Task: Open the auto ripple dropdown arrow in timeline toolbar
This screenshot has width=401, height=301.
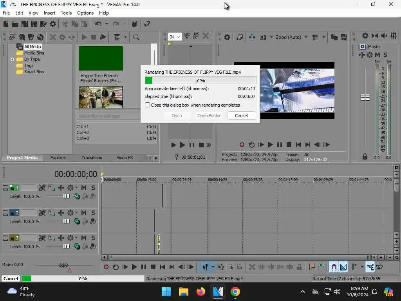Action: tap(362, 267)
